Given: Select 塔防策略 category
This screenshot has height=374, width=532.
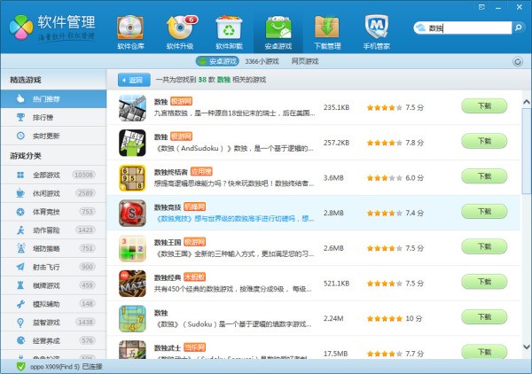Looking at the screenshot, I should coord(53,248).
